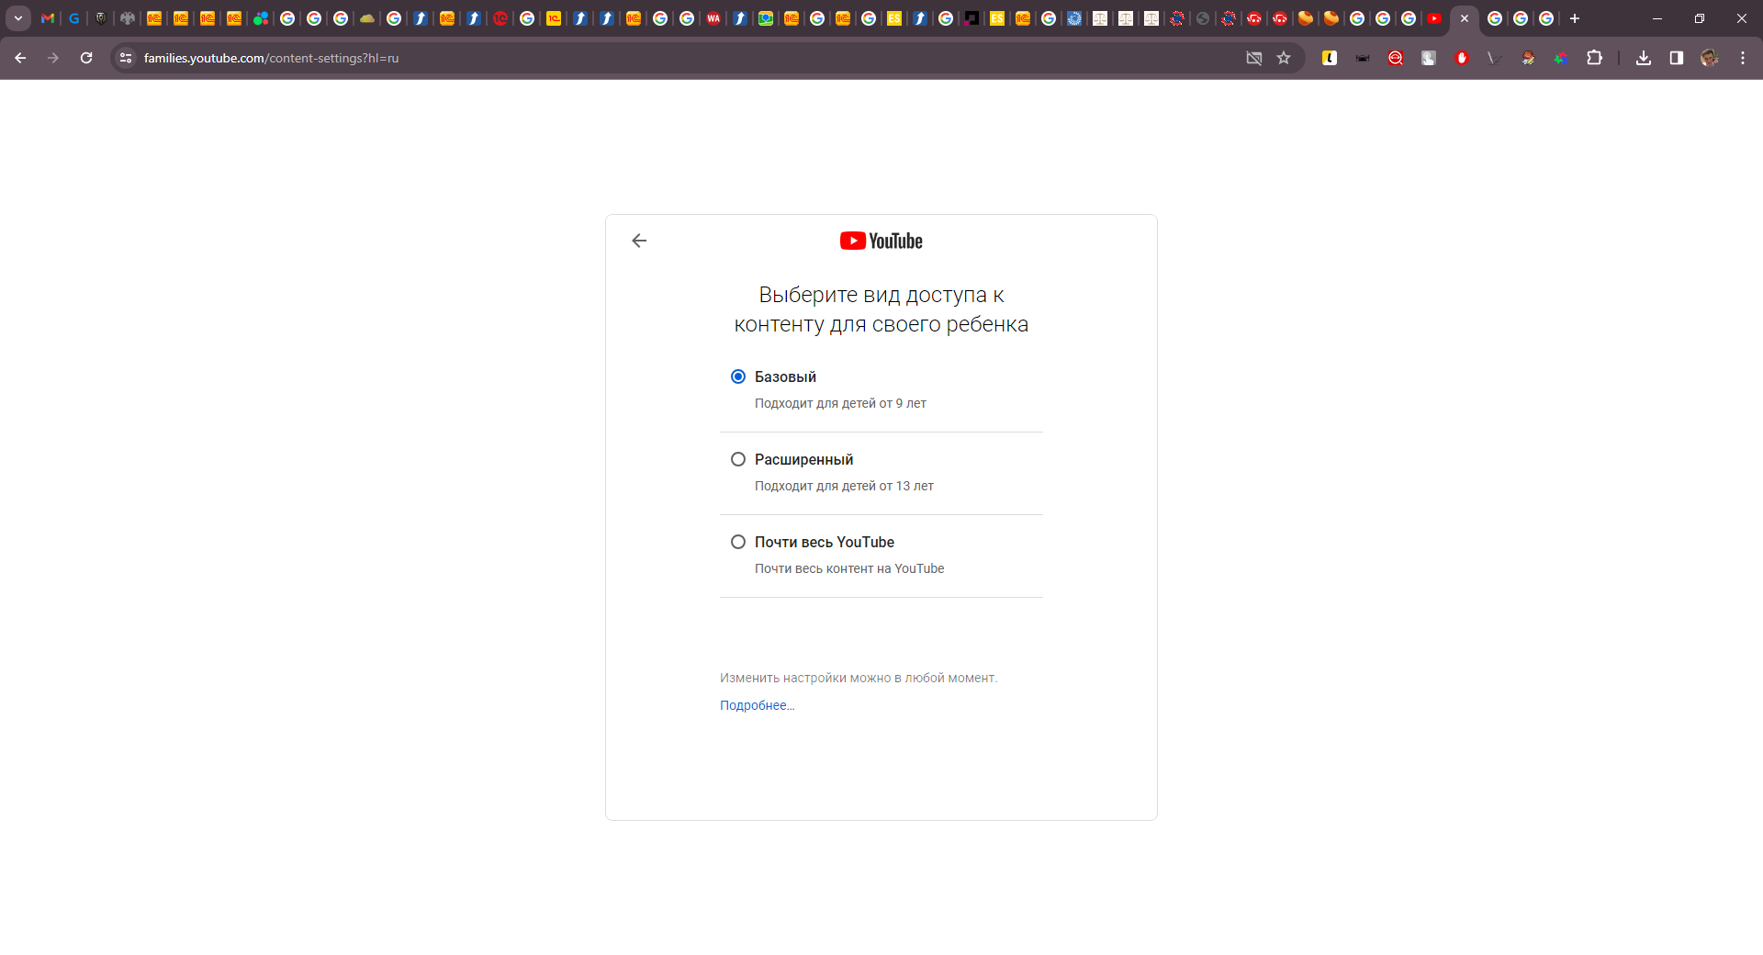Click the grey hand extension icon

pos(1429,58)
